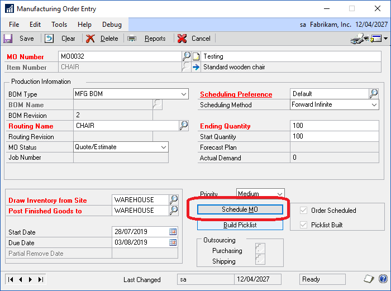Click the Routing Name field CHAIR
391x291 pixels.
pyautogui.click(x=126, y=126)
